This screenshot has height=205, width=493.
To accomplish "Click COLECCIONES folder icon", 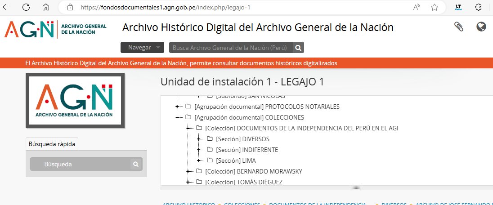I will tap(188, 117).
